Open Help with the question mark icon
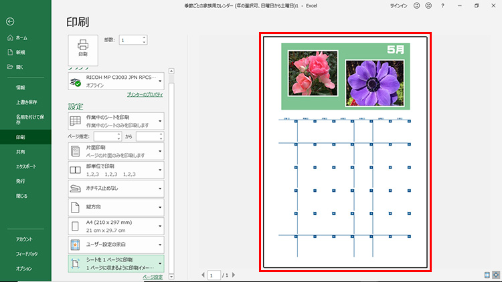This screenshot has height=282, width=502. point(442,6)
